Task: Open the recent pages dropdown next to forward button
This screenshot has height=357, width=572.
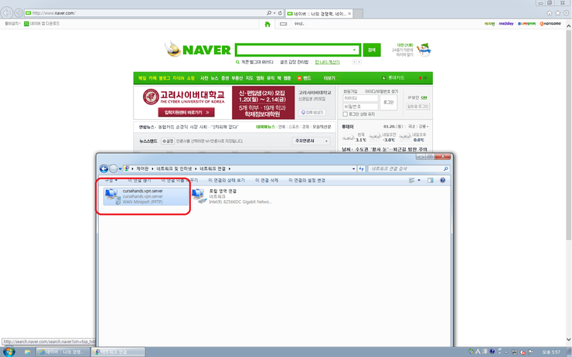Action: pyautogui.click(x=120, y=168)
